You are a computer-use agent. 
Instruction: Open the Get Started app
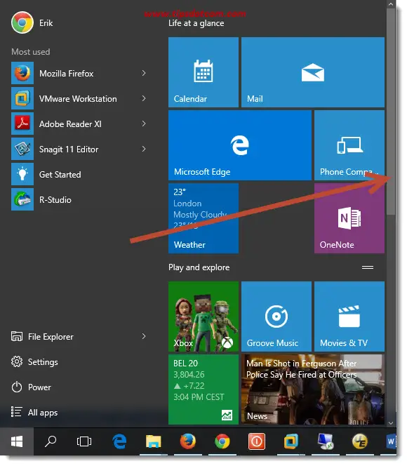[x=79, y=174]
